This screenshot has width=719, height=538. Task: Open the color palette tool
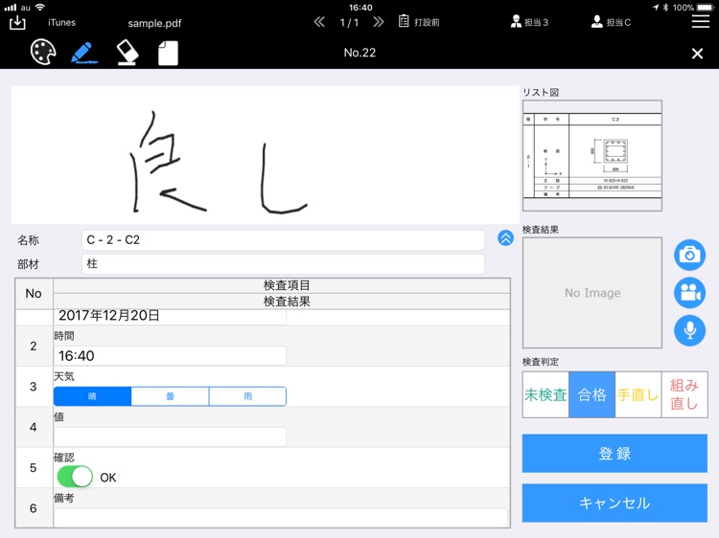click(x=43, y=52)
